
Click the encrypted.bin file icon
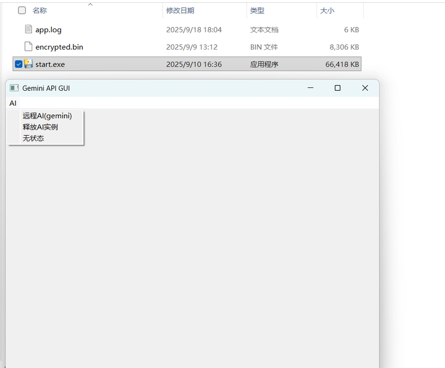[28, 47]
